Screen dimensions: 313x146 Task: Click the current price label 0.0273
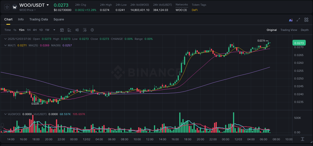click(x=298, y=43)
